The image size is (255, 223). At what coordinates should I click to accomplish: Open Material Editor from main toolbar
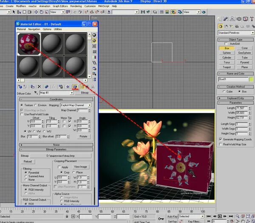(173, 12)
